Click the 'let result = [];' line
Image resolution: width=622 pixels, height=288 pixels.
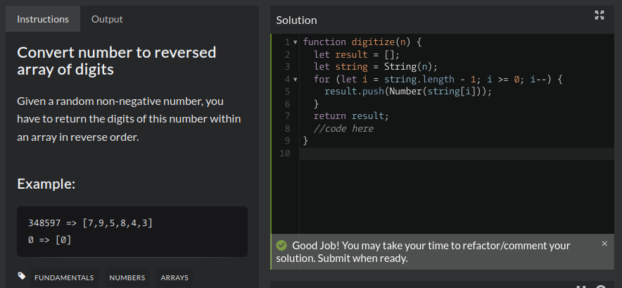tap(357, 54)
